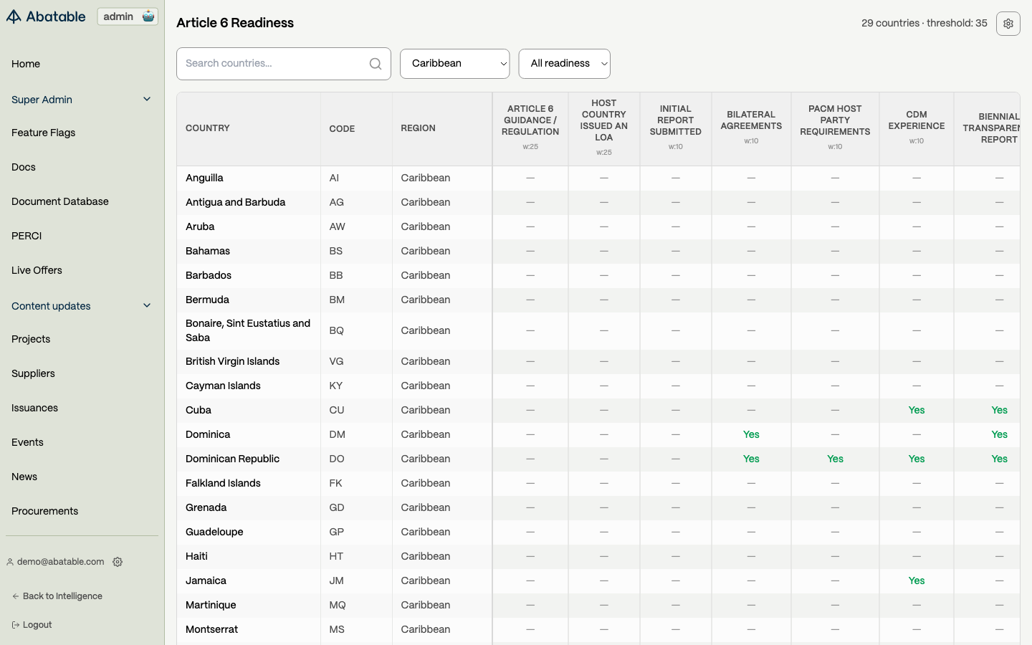Click the Cuba country name
The image size is (1032, 645).
[x=199, y=410]
